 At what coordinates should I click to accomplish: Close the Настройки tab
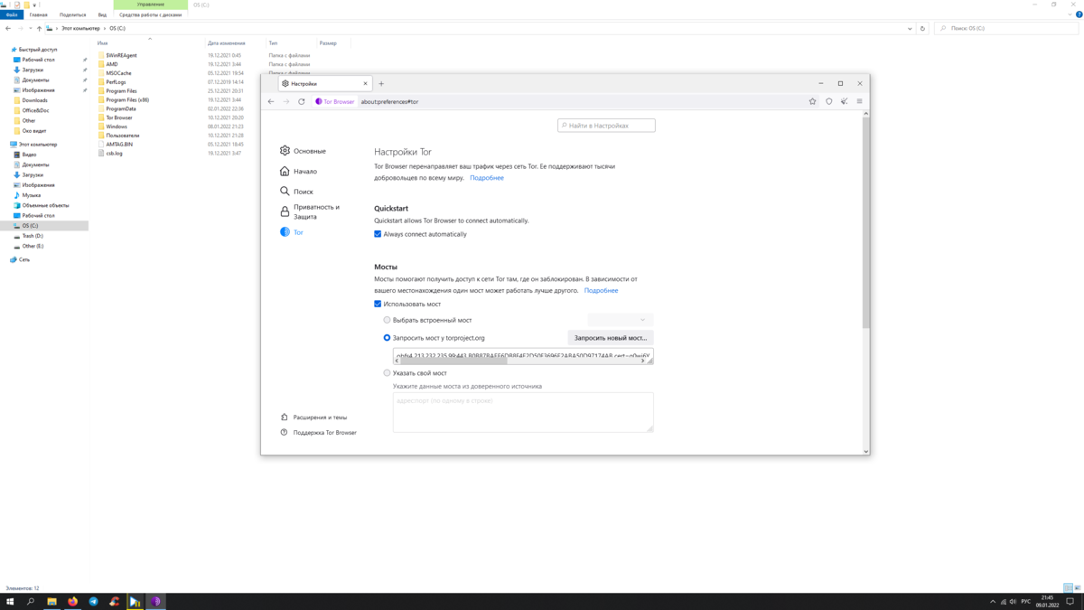[x=366, y=83]
